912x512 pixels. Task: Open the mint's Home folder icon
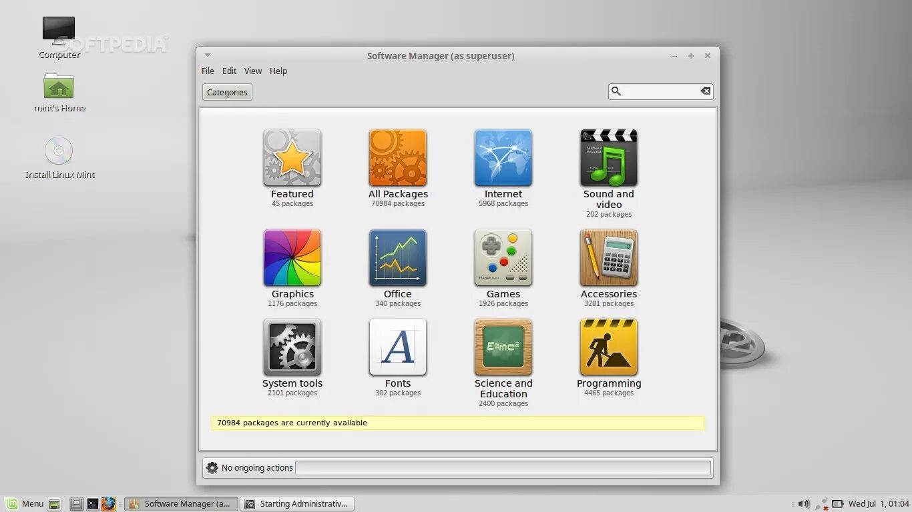pos(59,87)
